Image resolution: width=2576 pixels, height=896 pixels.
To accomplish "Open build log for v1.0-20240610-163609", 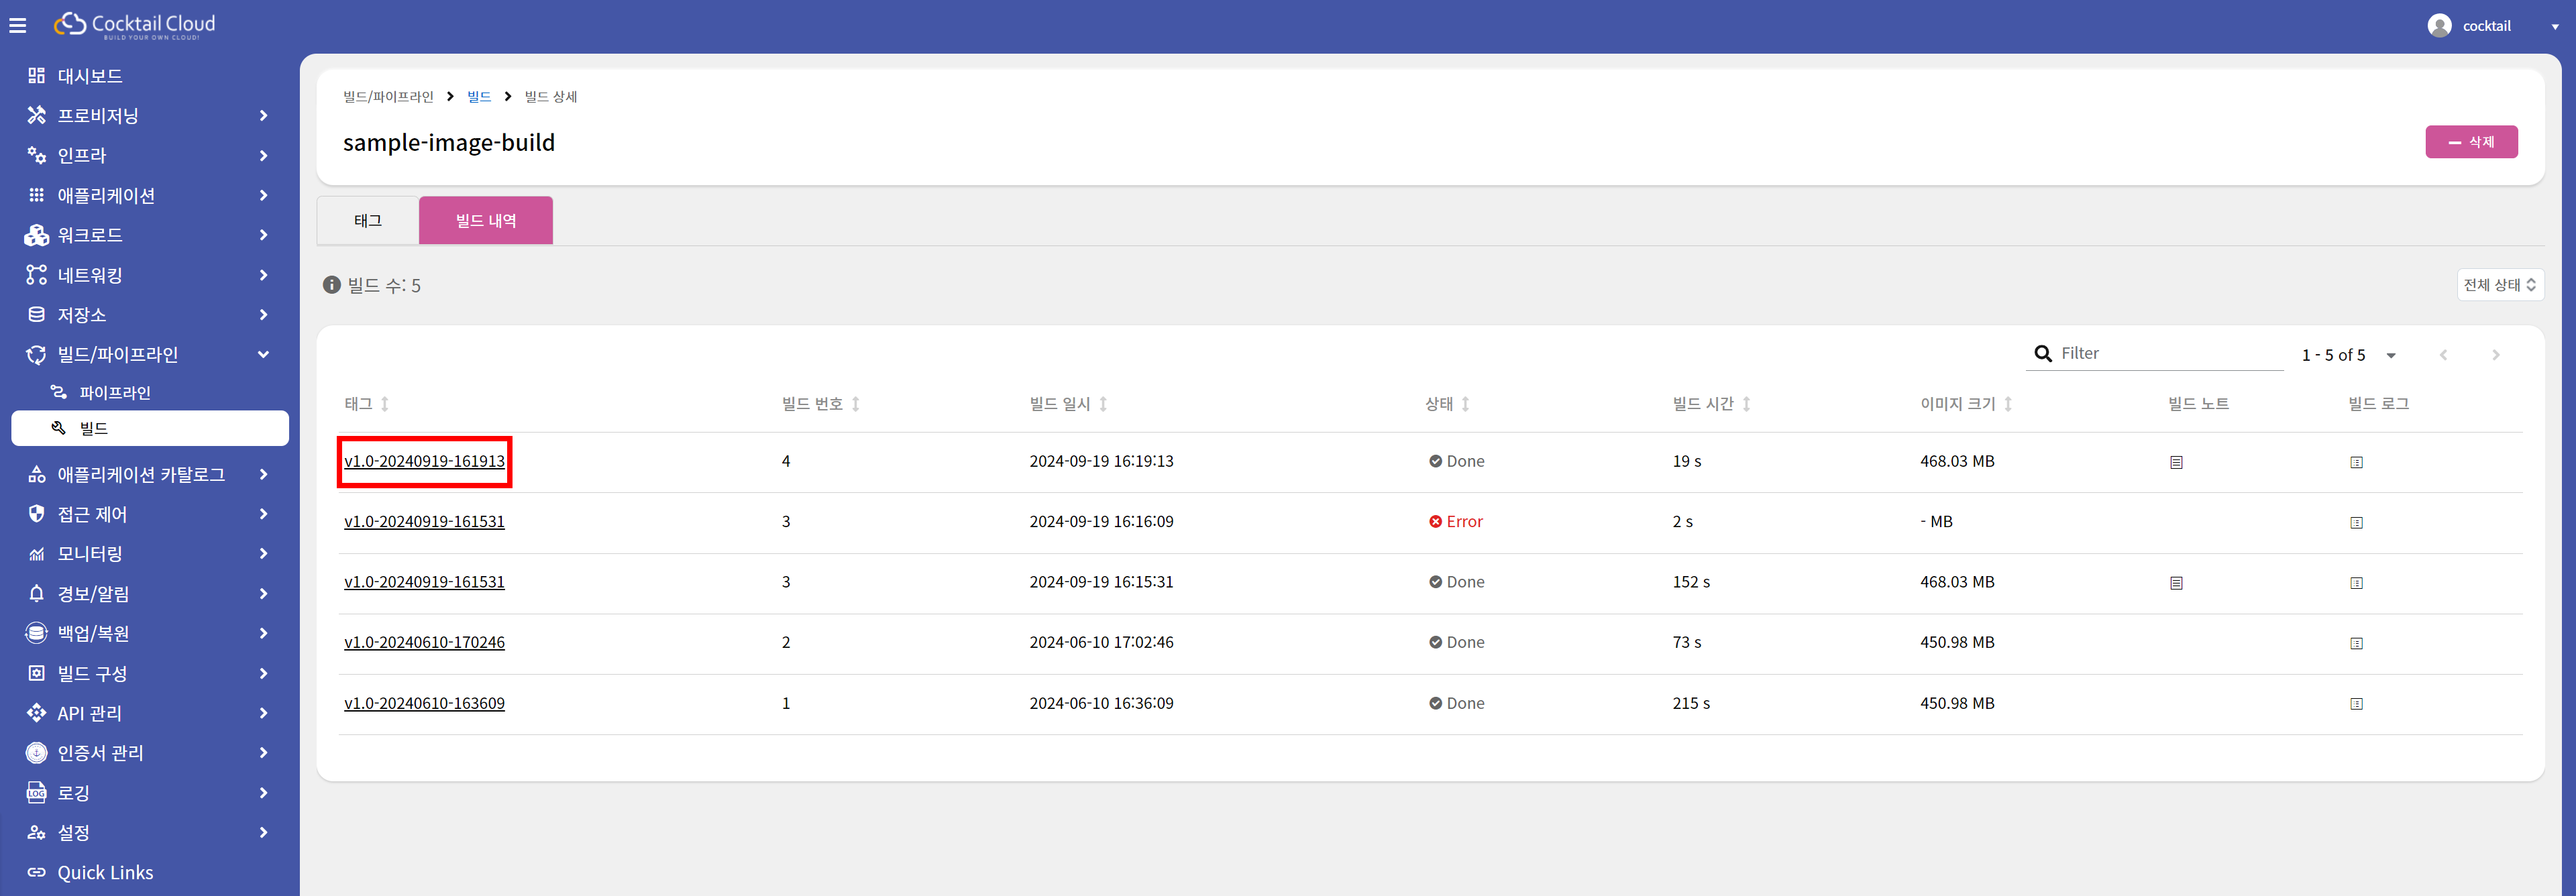I will click(2356, 704).
